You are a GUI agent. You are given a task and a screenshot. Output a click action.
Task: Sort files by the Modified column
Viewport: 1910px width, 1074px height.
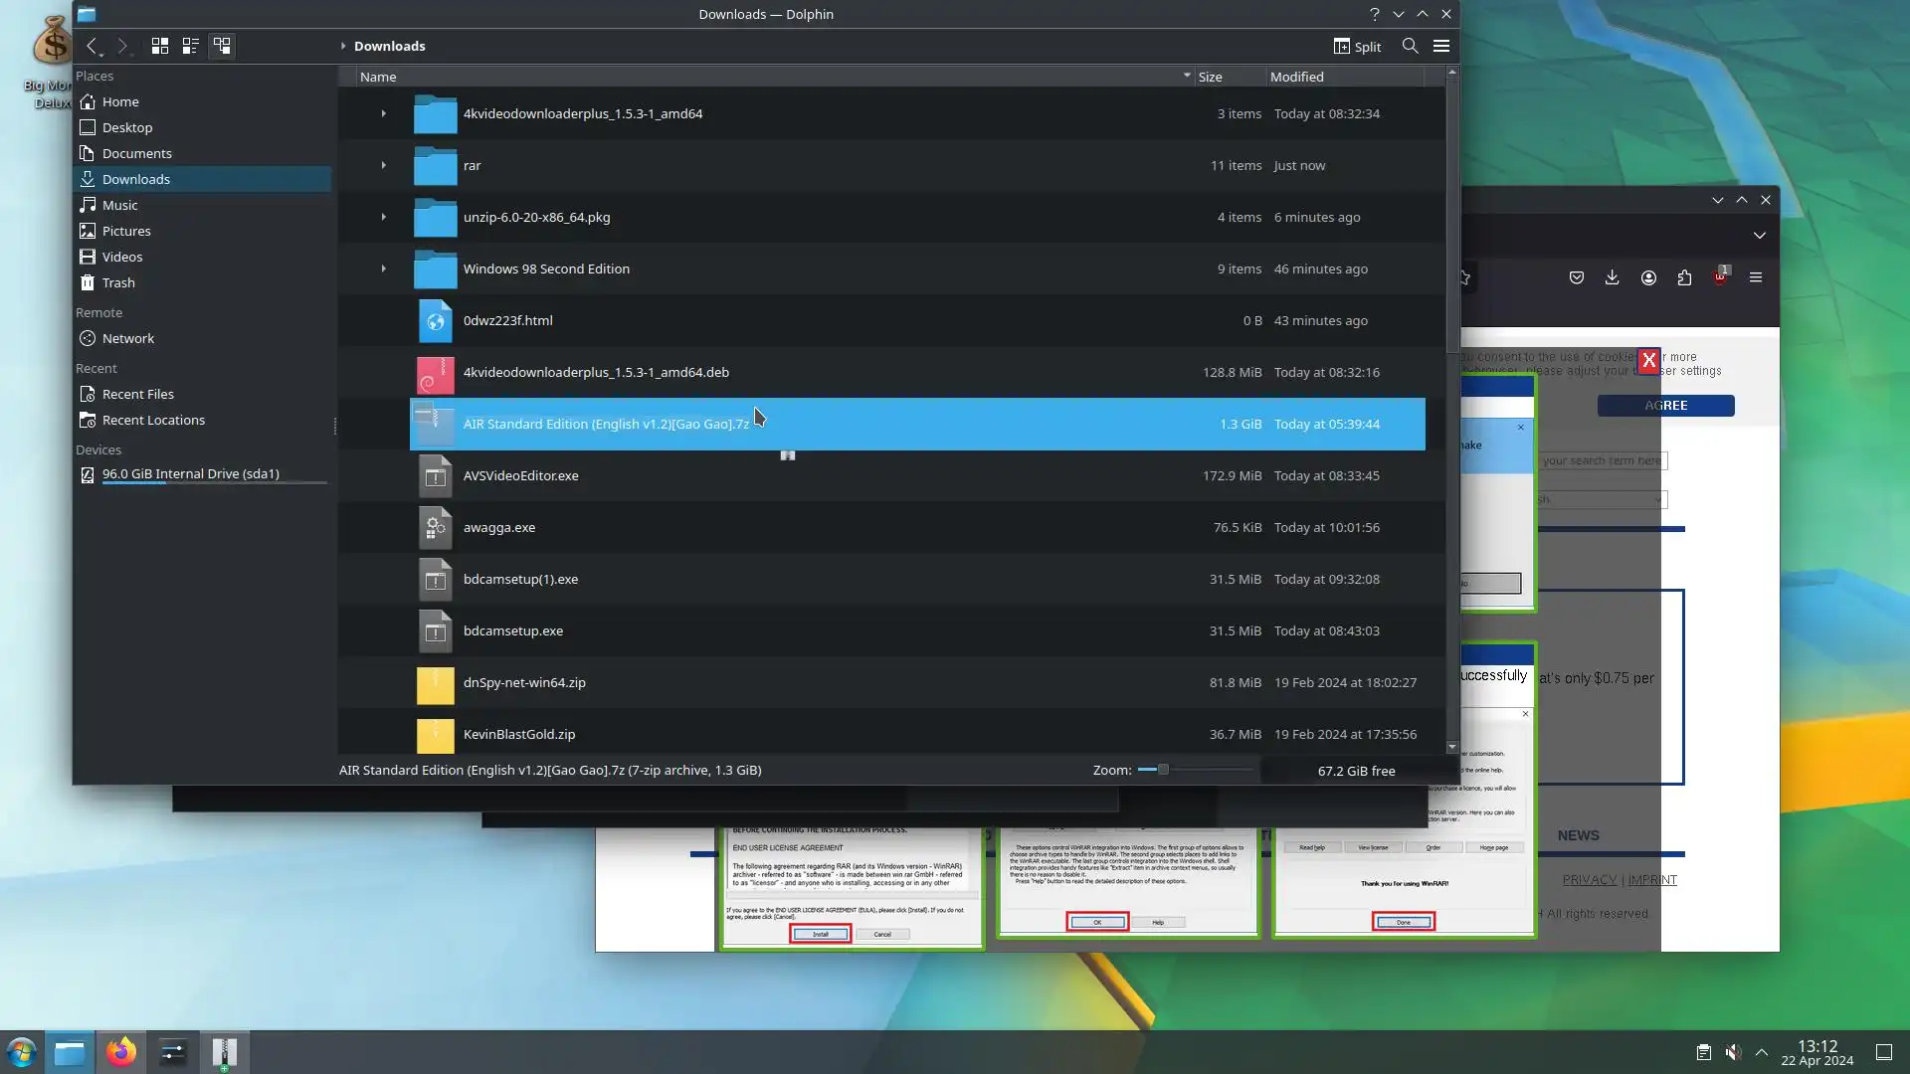tap(1296, 77)
